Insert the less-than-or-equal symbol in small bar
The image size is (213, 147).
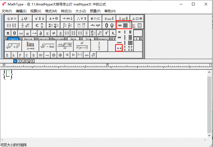pos(47,33)
